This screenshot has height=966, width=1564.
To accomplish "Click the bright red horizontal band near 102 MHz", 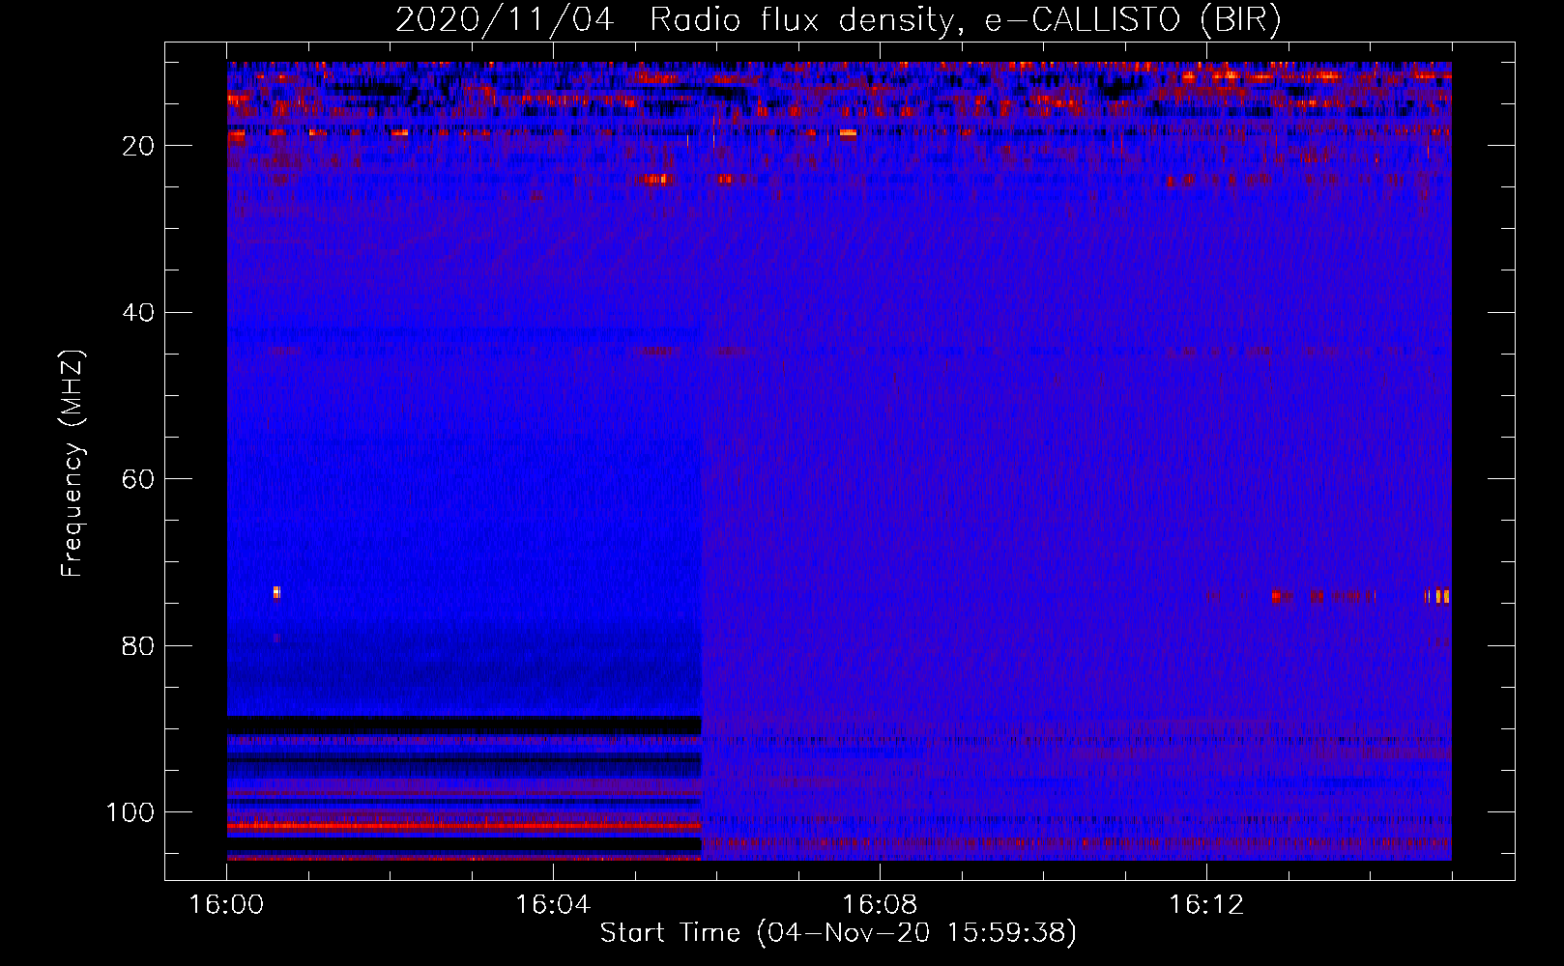I will 464,826.
